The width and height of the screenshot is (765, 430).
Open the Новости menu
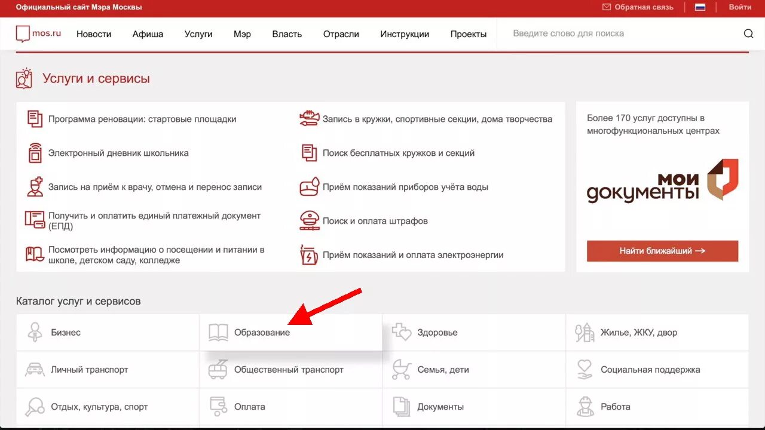click(94, 34)
